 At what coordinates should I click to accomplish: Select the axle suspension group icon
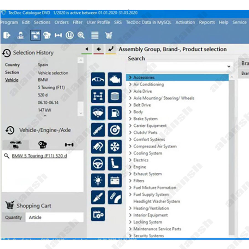[98, 96]
